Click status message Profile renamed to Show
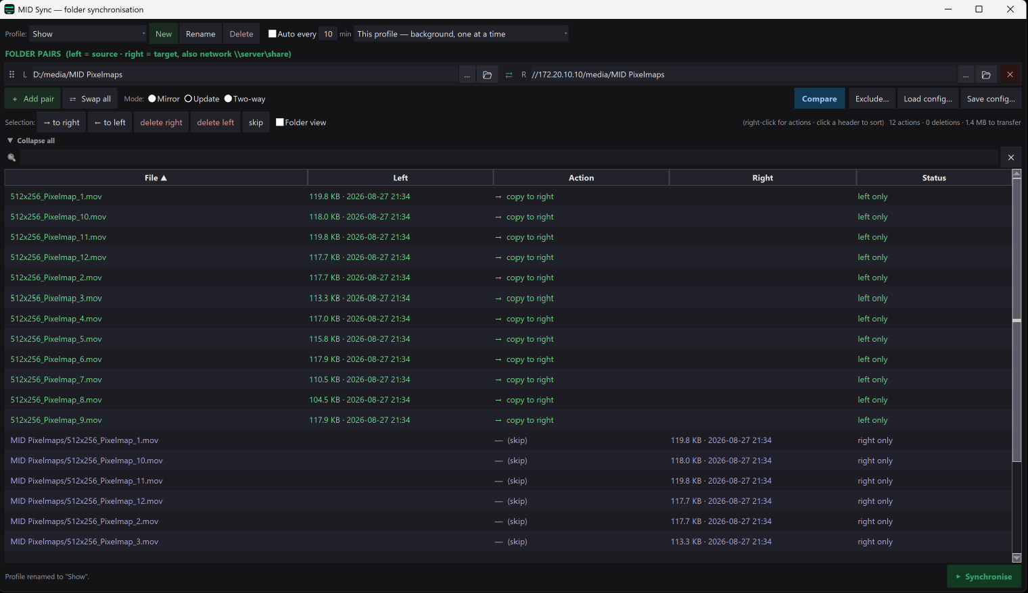1028x593 pixels. tap(47, 577)
